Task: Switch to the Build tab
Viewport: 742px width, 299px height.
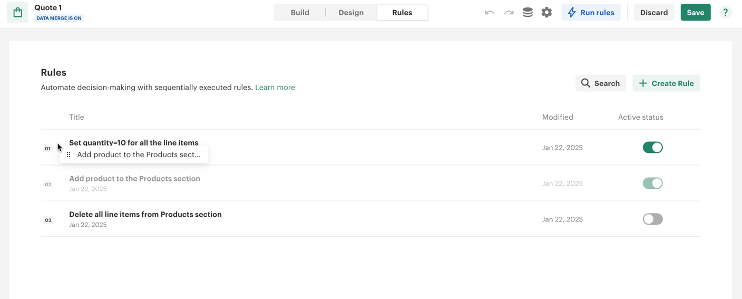Action: pyautogui.click(x=300, y=13)
